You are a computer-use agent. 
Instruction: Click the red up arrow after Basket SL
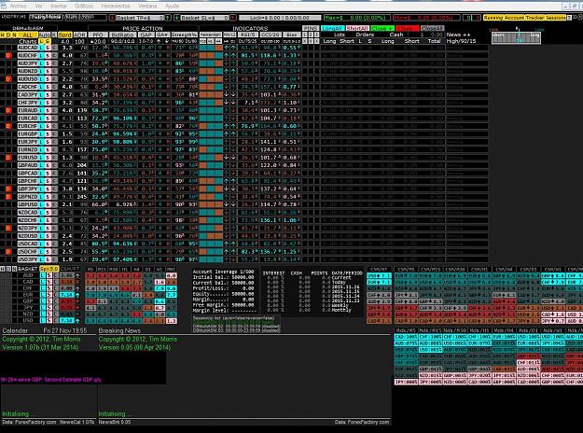tap(233, 18)
